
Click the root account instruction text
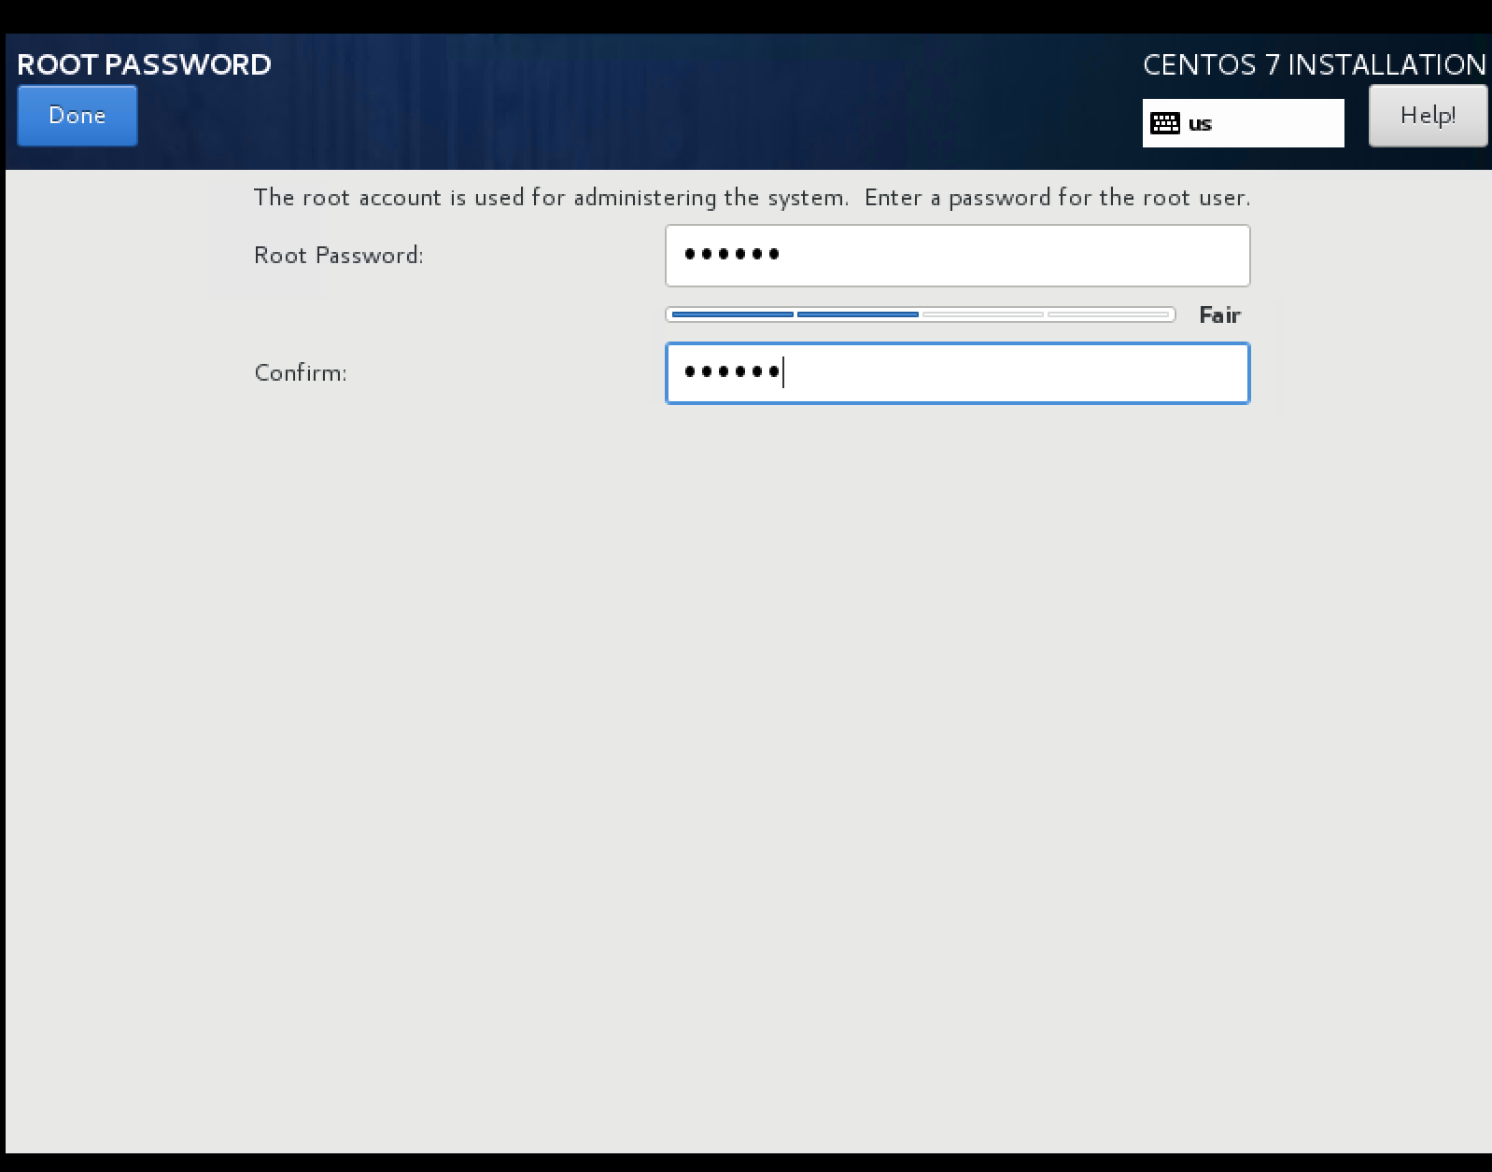[752, 198]
